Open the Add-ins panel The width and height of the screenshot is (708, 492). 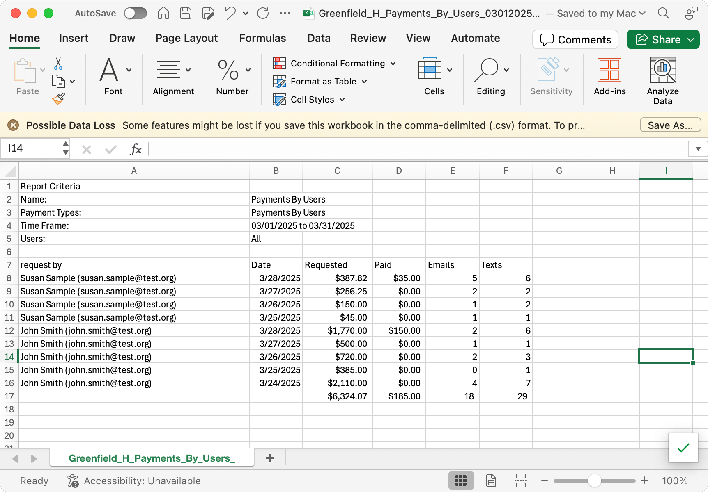(x=609, y=77)
